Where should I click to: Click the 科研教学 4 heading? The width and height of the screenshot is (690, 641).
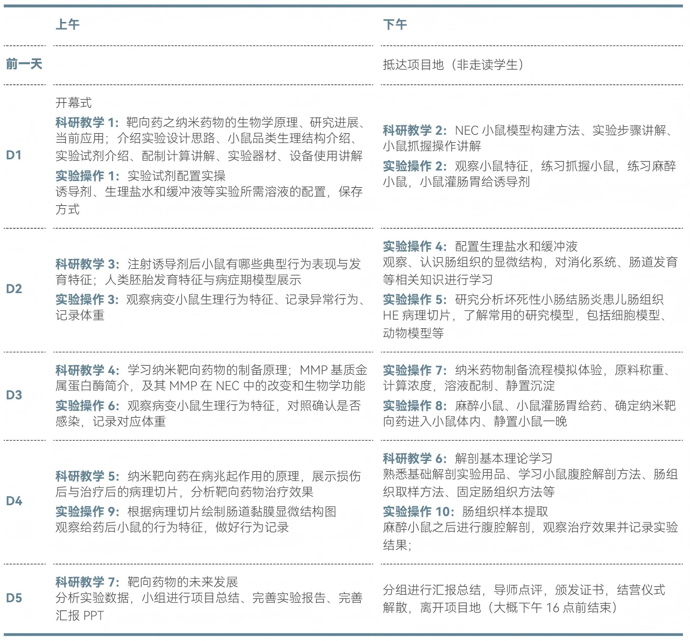click(87, 370)
